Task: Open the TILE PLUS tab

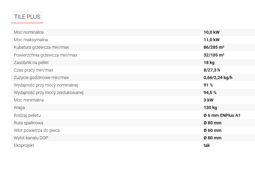Action: pyautogui.click(x=27, y=17)
